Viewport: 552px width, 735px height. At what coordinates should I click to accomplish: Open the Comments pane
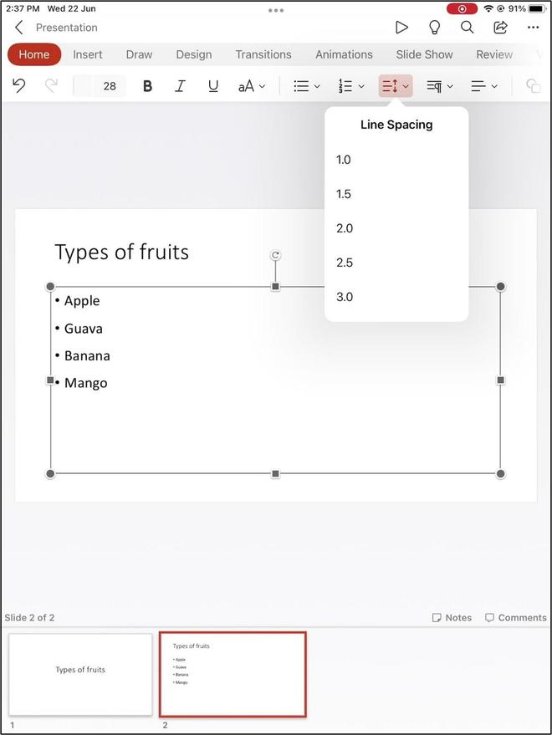pyautogui.click(x=515, y=618)
